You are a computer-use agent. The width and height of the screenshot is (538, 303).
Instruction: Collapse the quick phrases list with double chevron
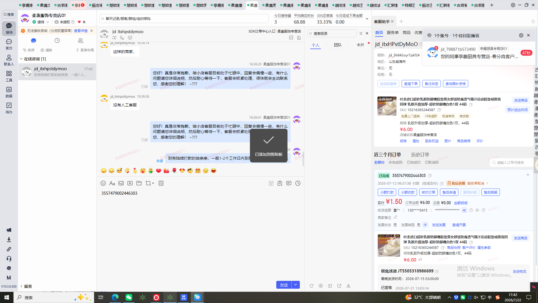coord(361,33)
